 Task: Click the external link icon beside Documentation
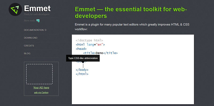(45, 30)
